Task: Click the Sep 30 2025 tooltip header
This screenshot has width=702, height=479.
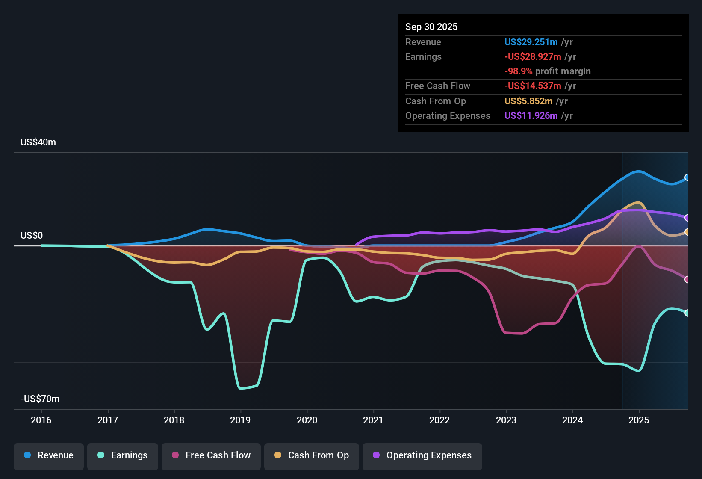Action: click(431, 27)
